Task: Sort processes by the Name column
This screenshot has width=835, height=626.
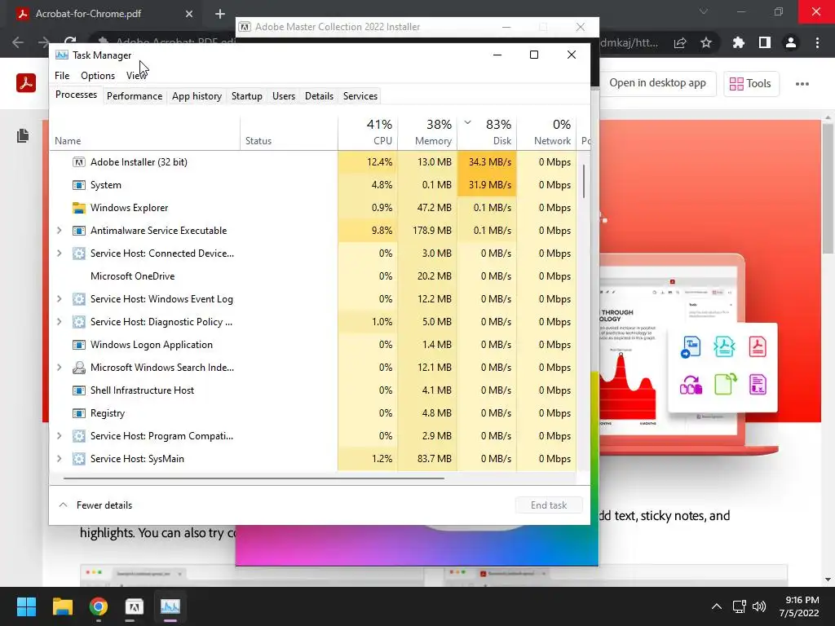Action: 145,132
